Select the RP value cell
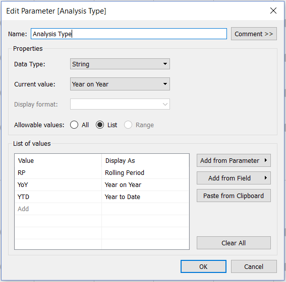This screenshot has width=286, height=282. pos(58,173)
